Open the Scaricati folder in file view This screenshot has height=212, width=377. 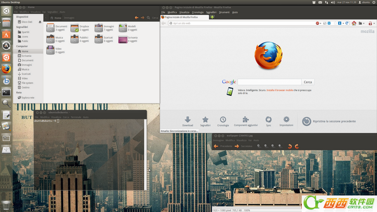pyautogui.click(x=99, y=39)
